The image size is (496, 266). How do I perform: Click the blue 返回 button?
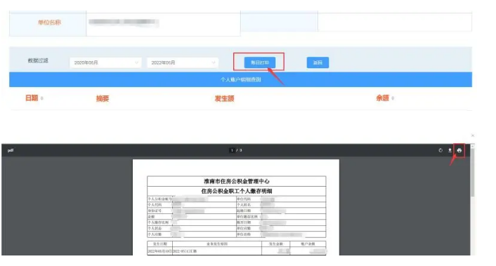tap(318, 62)
